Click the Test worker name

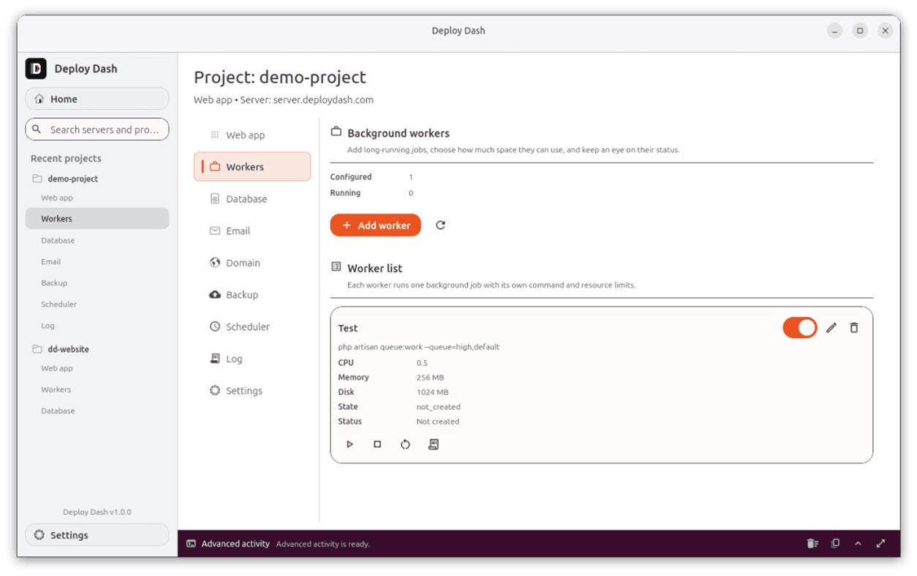pyautogui.click(x=348, y=328)
